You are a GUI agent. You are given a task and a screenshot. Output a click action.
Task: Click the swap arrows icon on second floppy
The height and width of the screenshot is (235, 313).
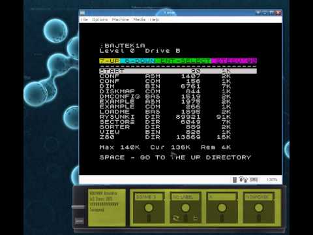click(x=175, y=218)
